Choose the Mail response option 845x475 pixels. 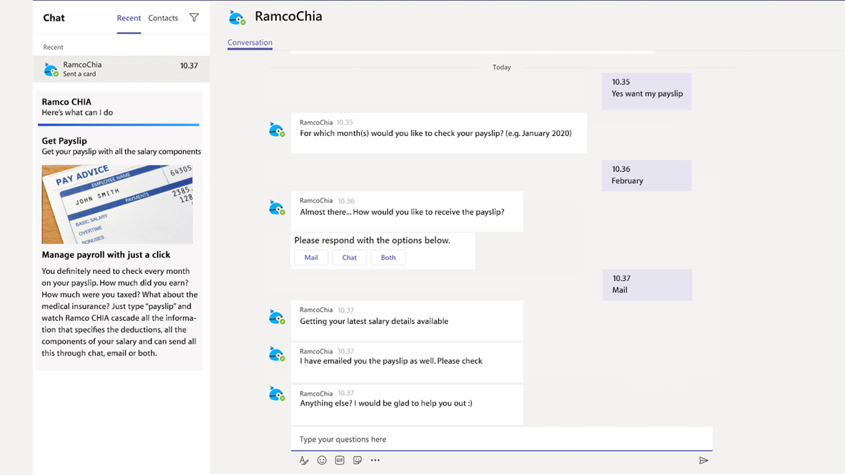pos(311,257)
